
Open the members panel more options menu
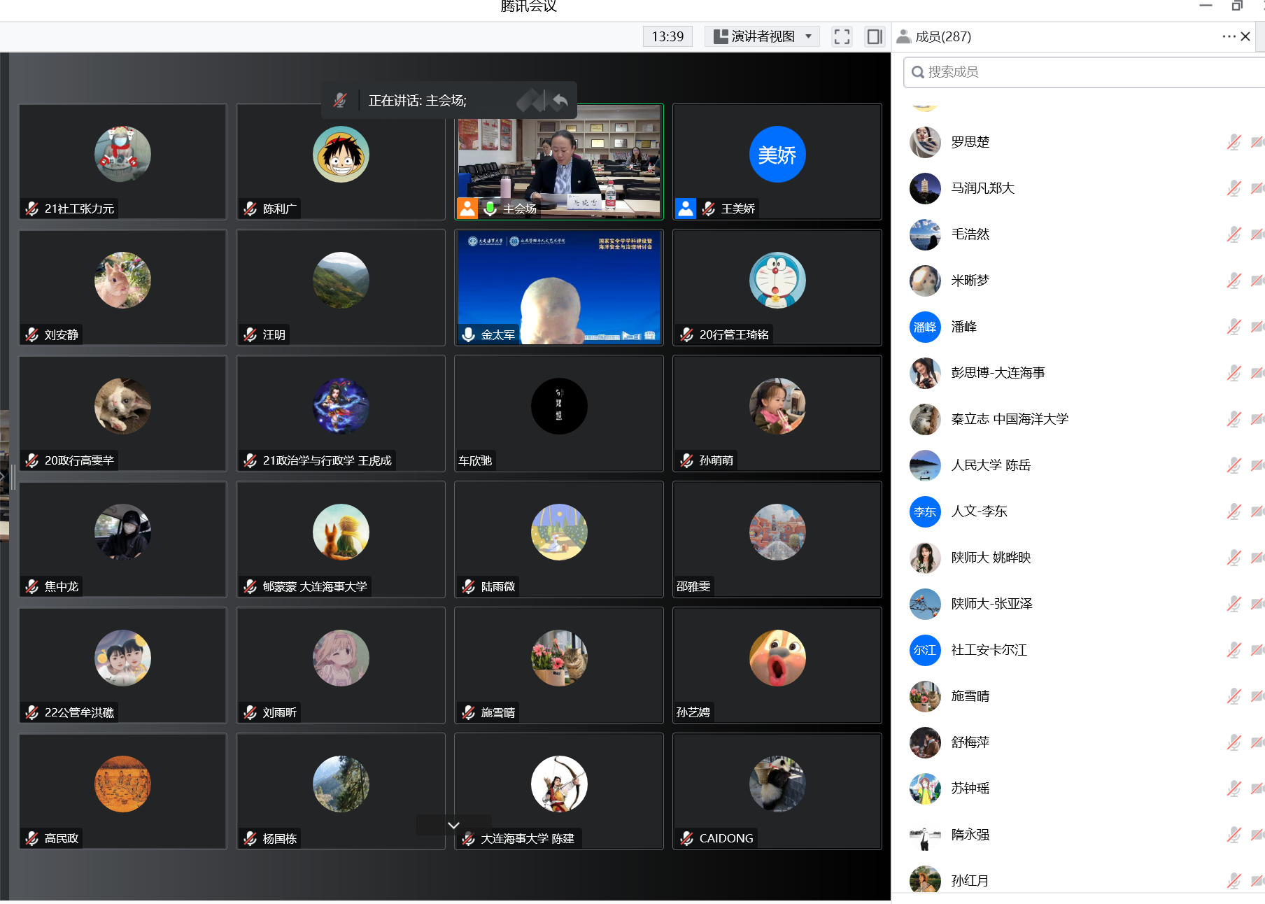(x=1228, y=36)
